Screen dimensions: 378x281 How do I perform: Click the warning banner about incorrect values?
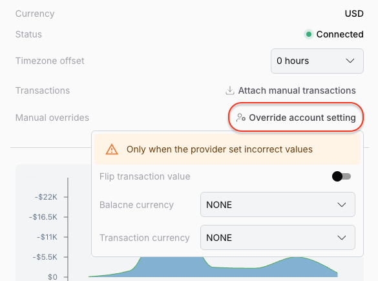(227, 149)
